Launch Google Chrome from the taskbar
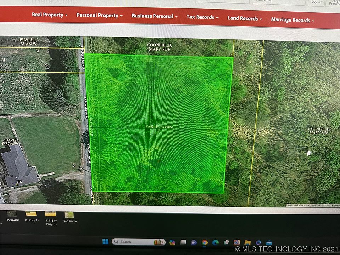The height and width of the screenshot is (255, 340). 204,243
